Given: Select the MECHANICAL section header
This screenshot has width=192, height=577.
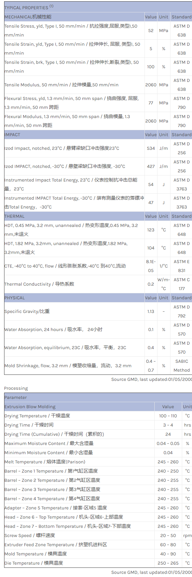Looking at the screenshot, I should [28, 17].
